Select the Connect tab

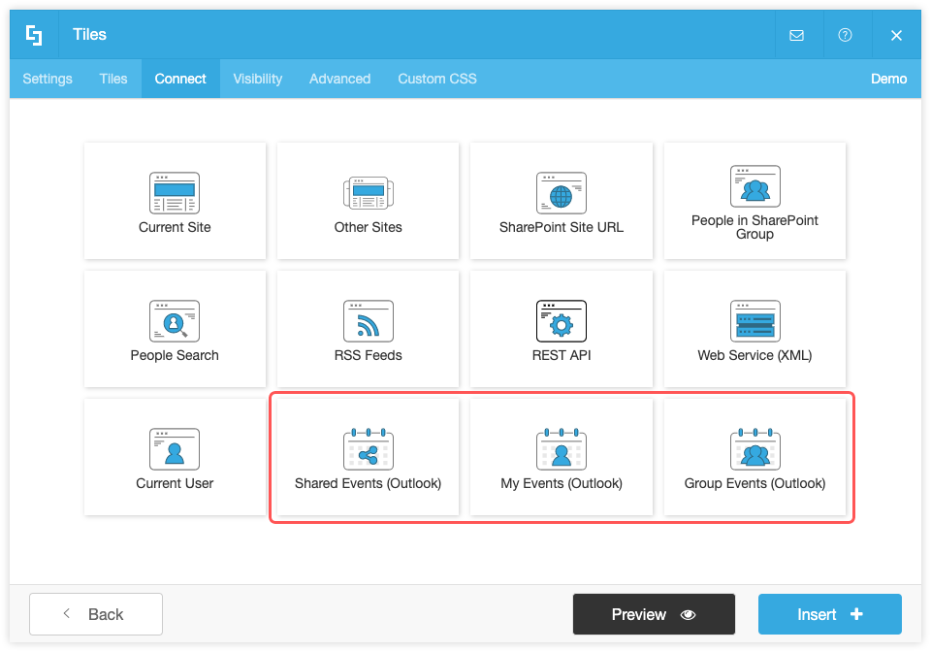click(180, 79)
